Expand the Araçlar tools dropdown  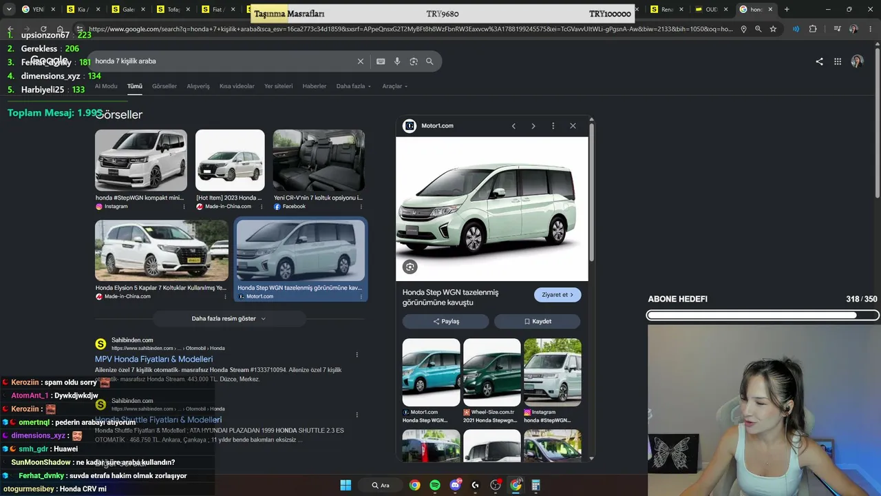click(395, 86)
